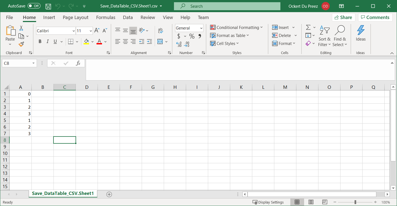Switch to the Insert tab
The image size is (397, 206).
coord(49,17)
